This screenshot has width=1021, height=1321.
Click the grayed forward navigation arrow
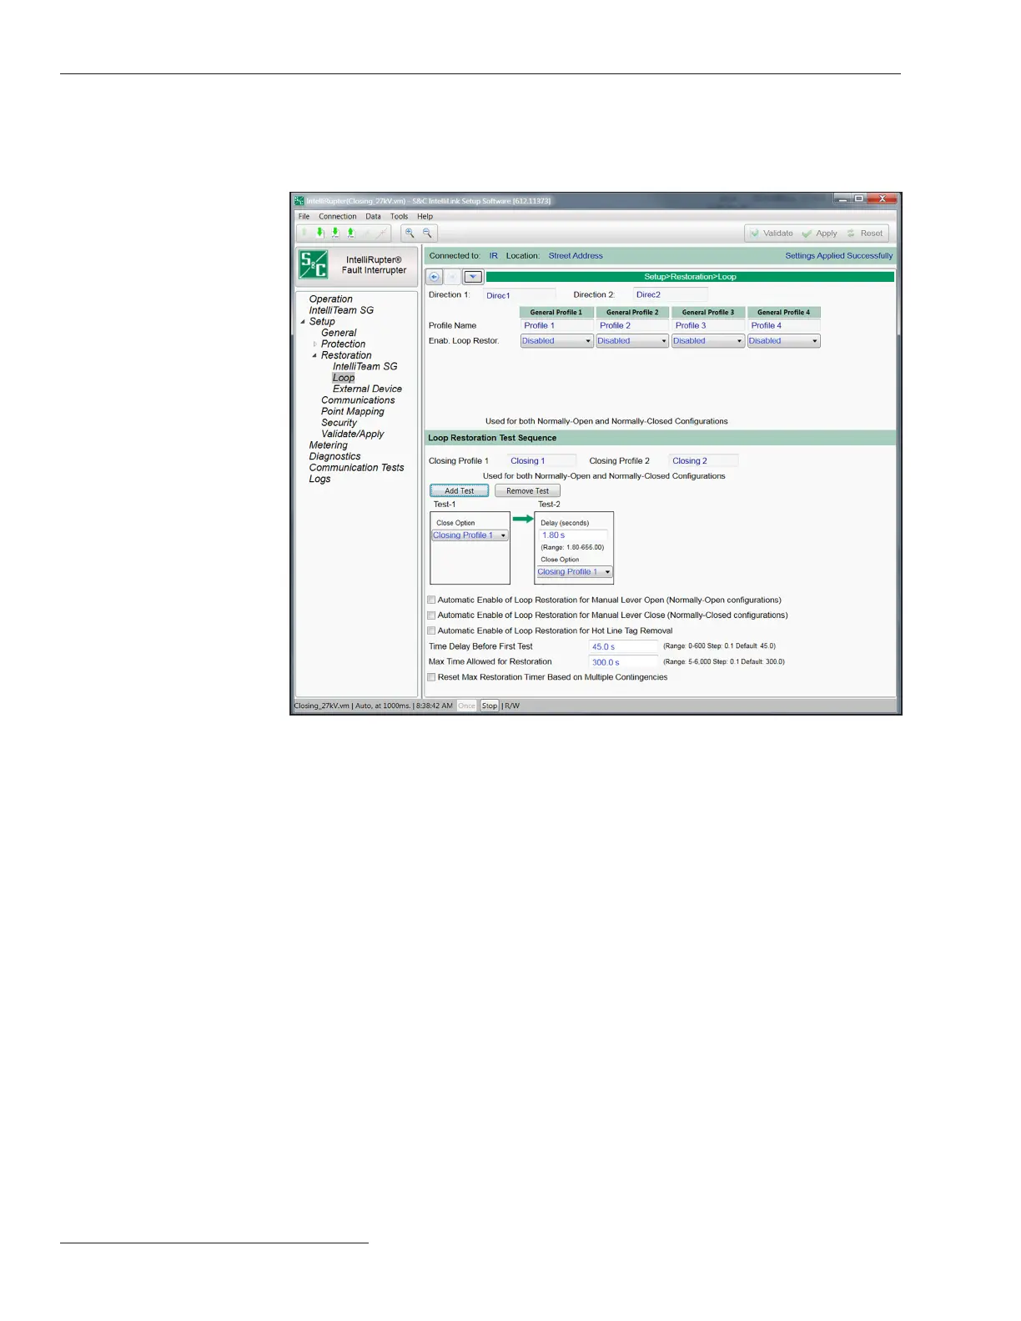tap(453, 277)
